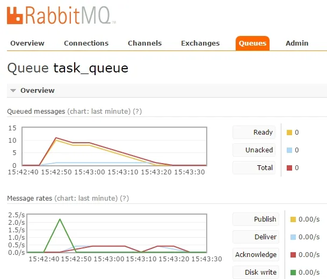The width and height of the screenshot is (327, 279).
Task: Open Queued messages help question mark
Action: click(137, 112)
